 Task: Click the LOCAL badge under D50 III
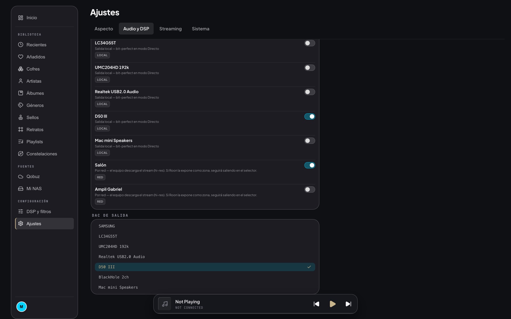[102, 128]
